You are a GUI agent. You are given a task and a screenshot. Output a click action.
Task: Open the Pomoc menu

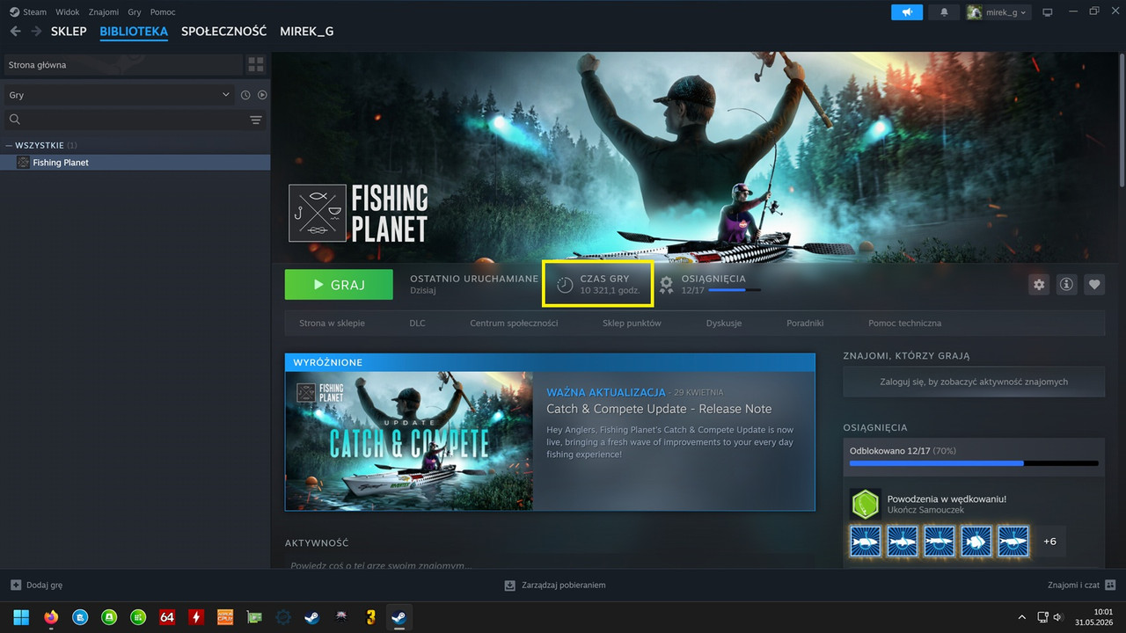pyautogui.click(x=163, y=12)
